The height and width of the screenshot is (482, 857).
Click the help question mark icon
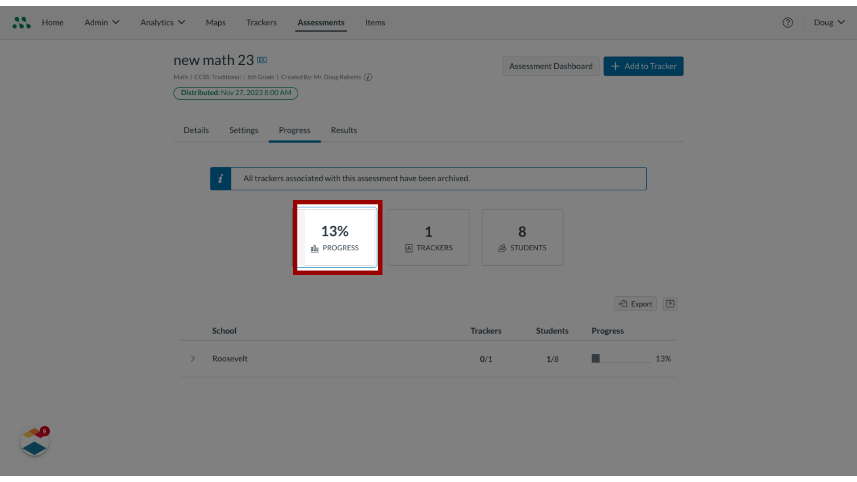(787, 22)
